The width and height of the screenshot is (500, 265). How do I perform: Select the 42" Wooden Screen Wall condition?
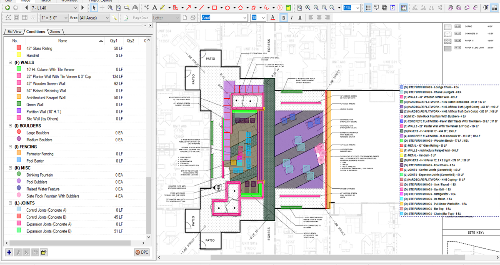(75, 83)
